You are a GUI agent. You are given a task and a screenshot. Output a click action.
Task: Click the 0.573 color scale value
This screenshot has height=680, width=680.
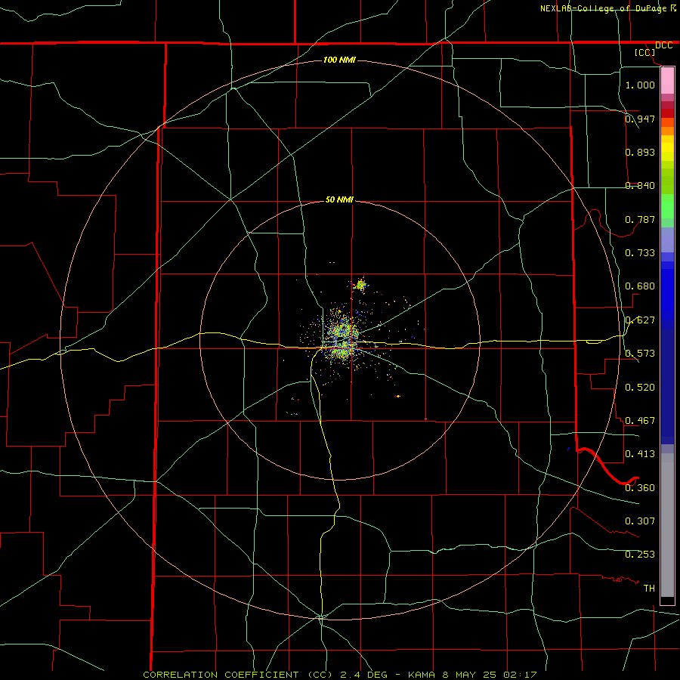click(640, 353)
